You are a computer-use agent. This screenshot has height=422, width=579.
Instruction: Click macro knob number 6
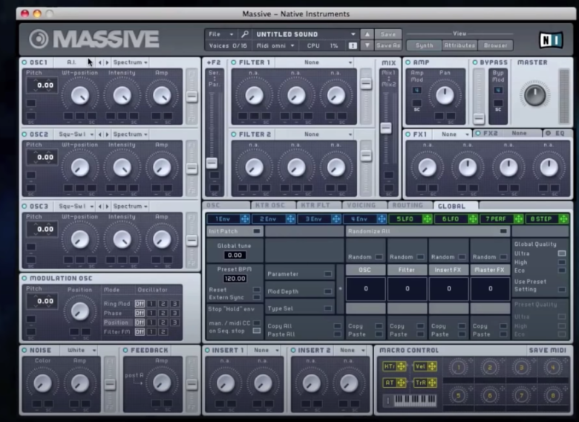490,396
